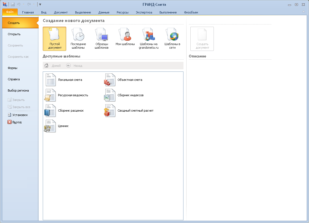Image resolution: width=309 pixels, height=223 pixels.
Task: Switch to the Ресурсы ribbon tab
Action: coord(122,12)
